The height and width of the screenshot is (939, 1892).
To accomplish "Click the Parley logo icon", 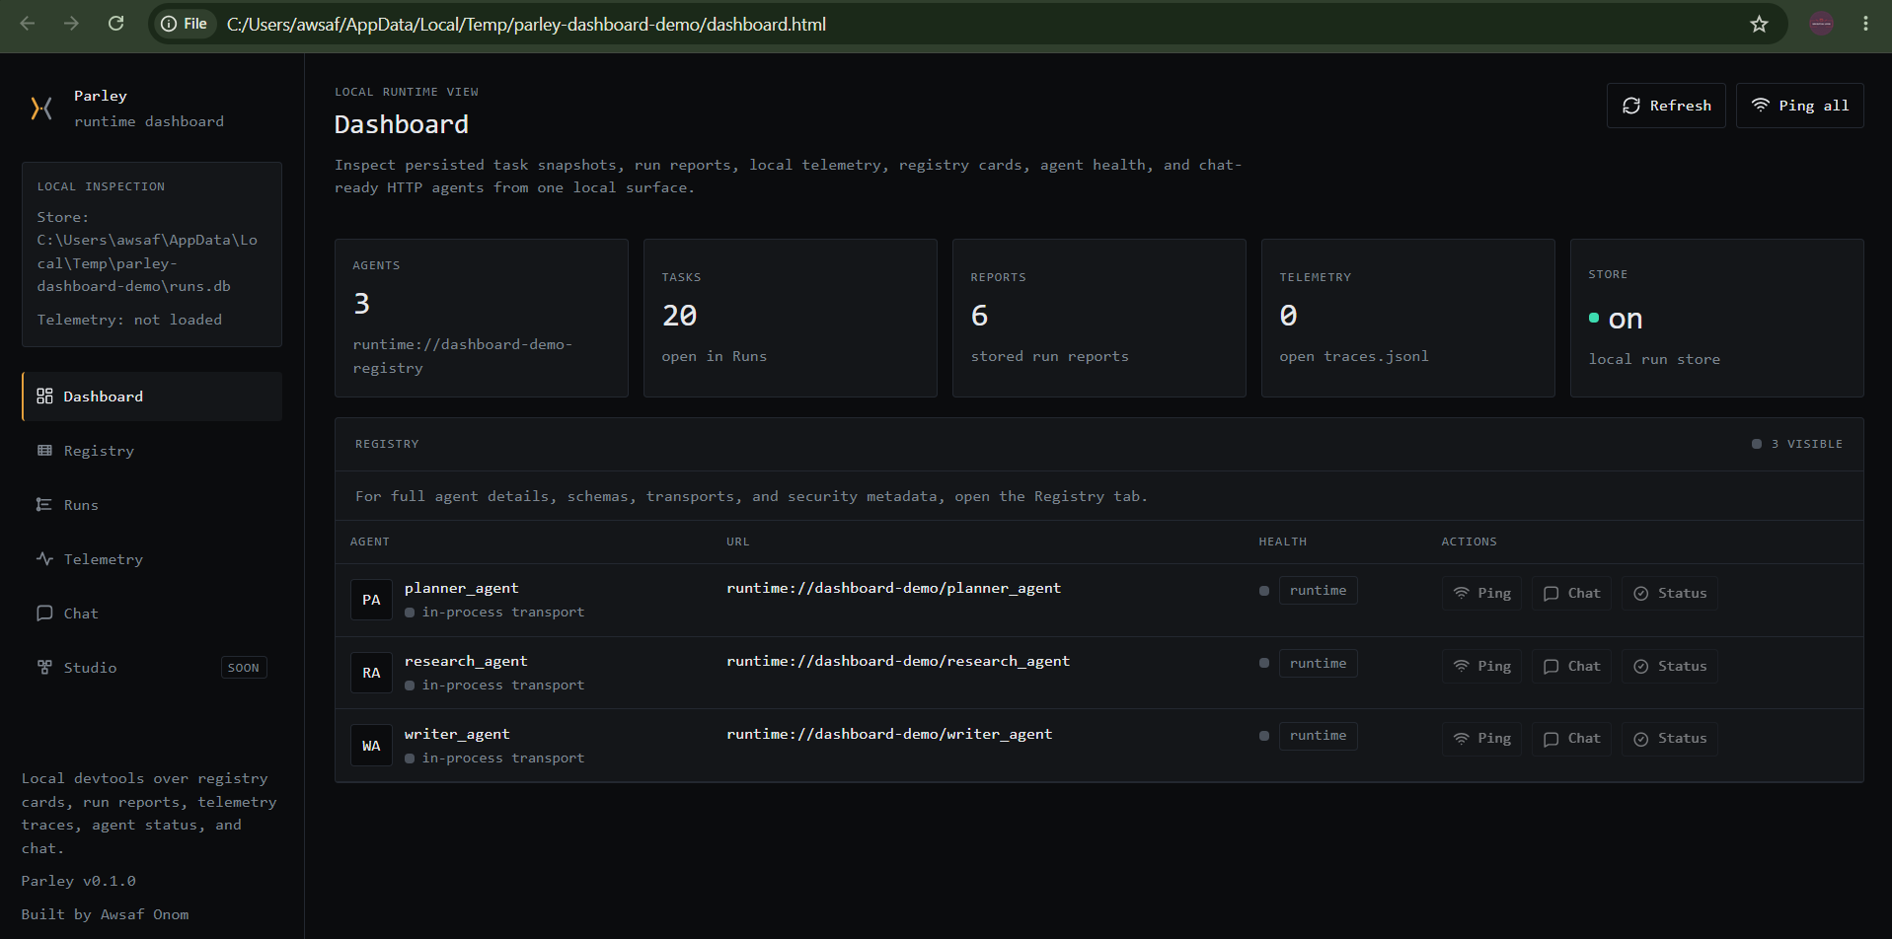I will (41, 108).
